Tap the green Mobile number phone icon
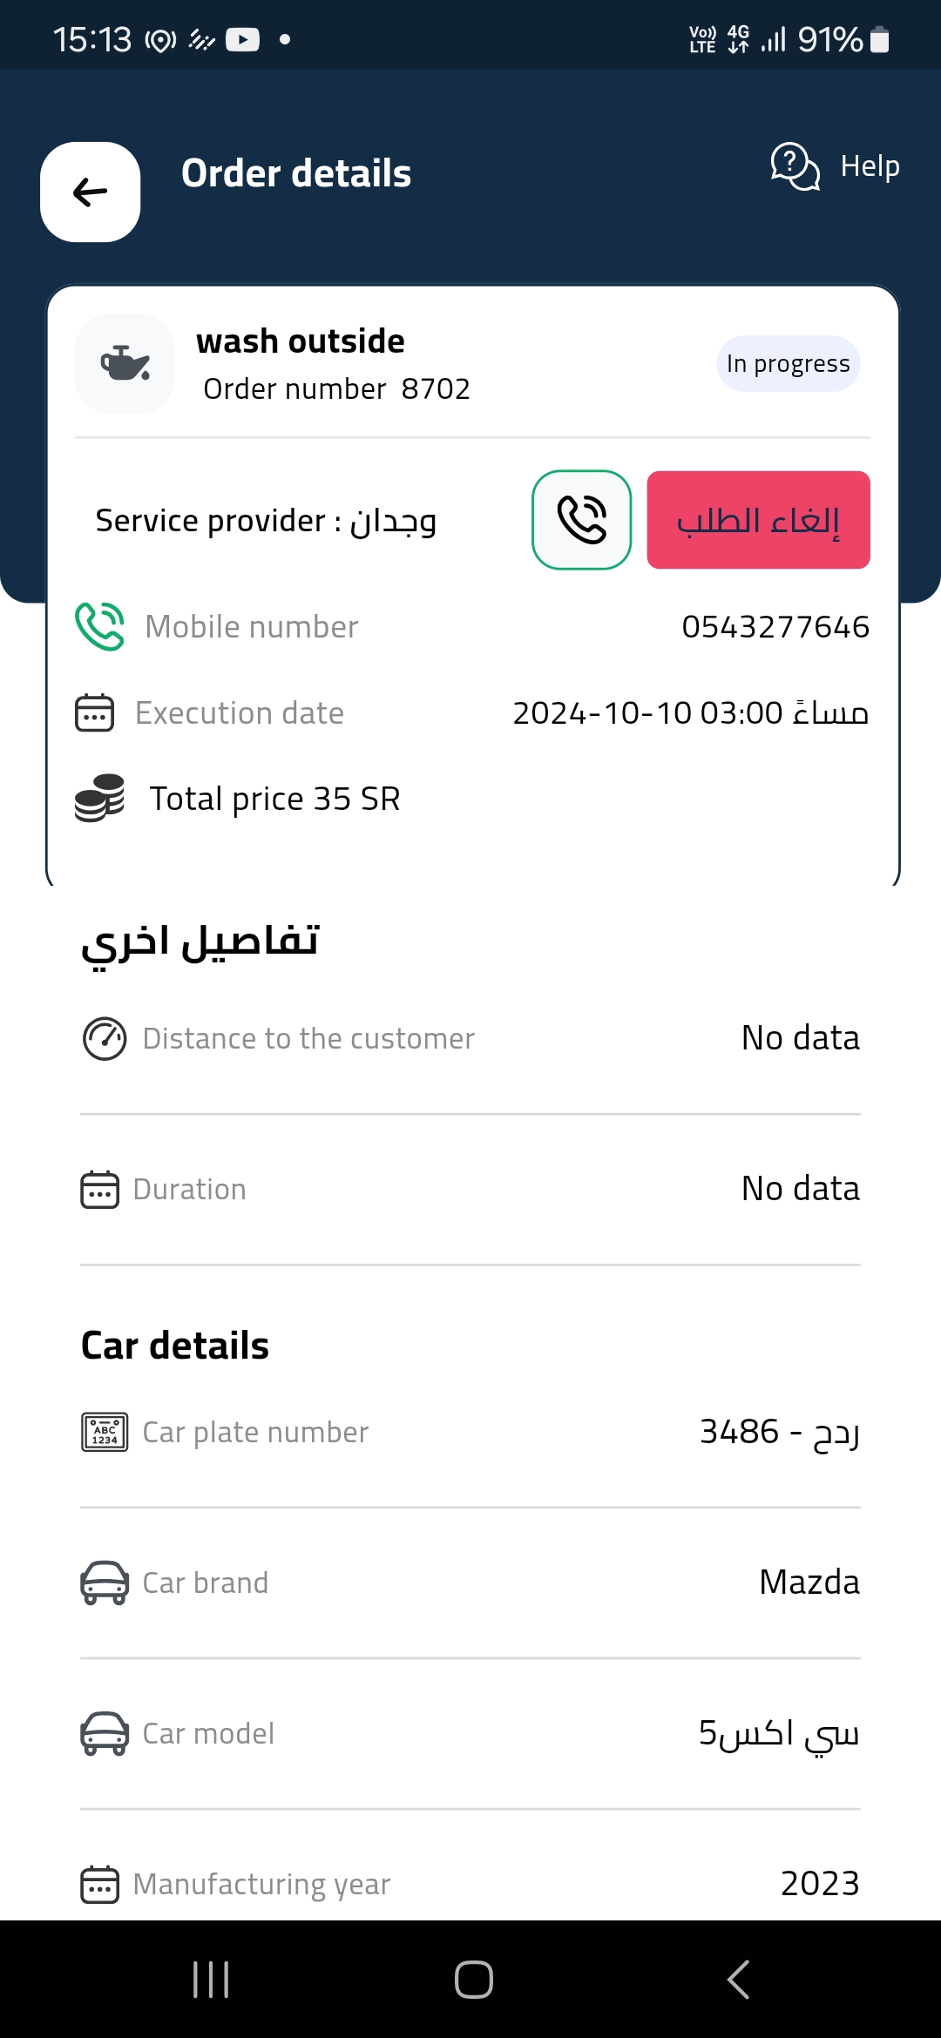 point(99,626)
